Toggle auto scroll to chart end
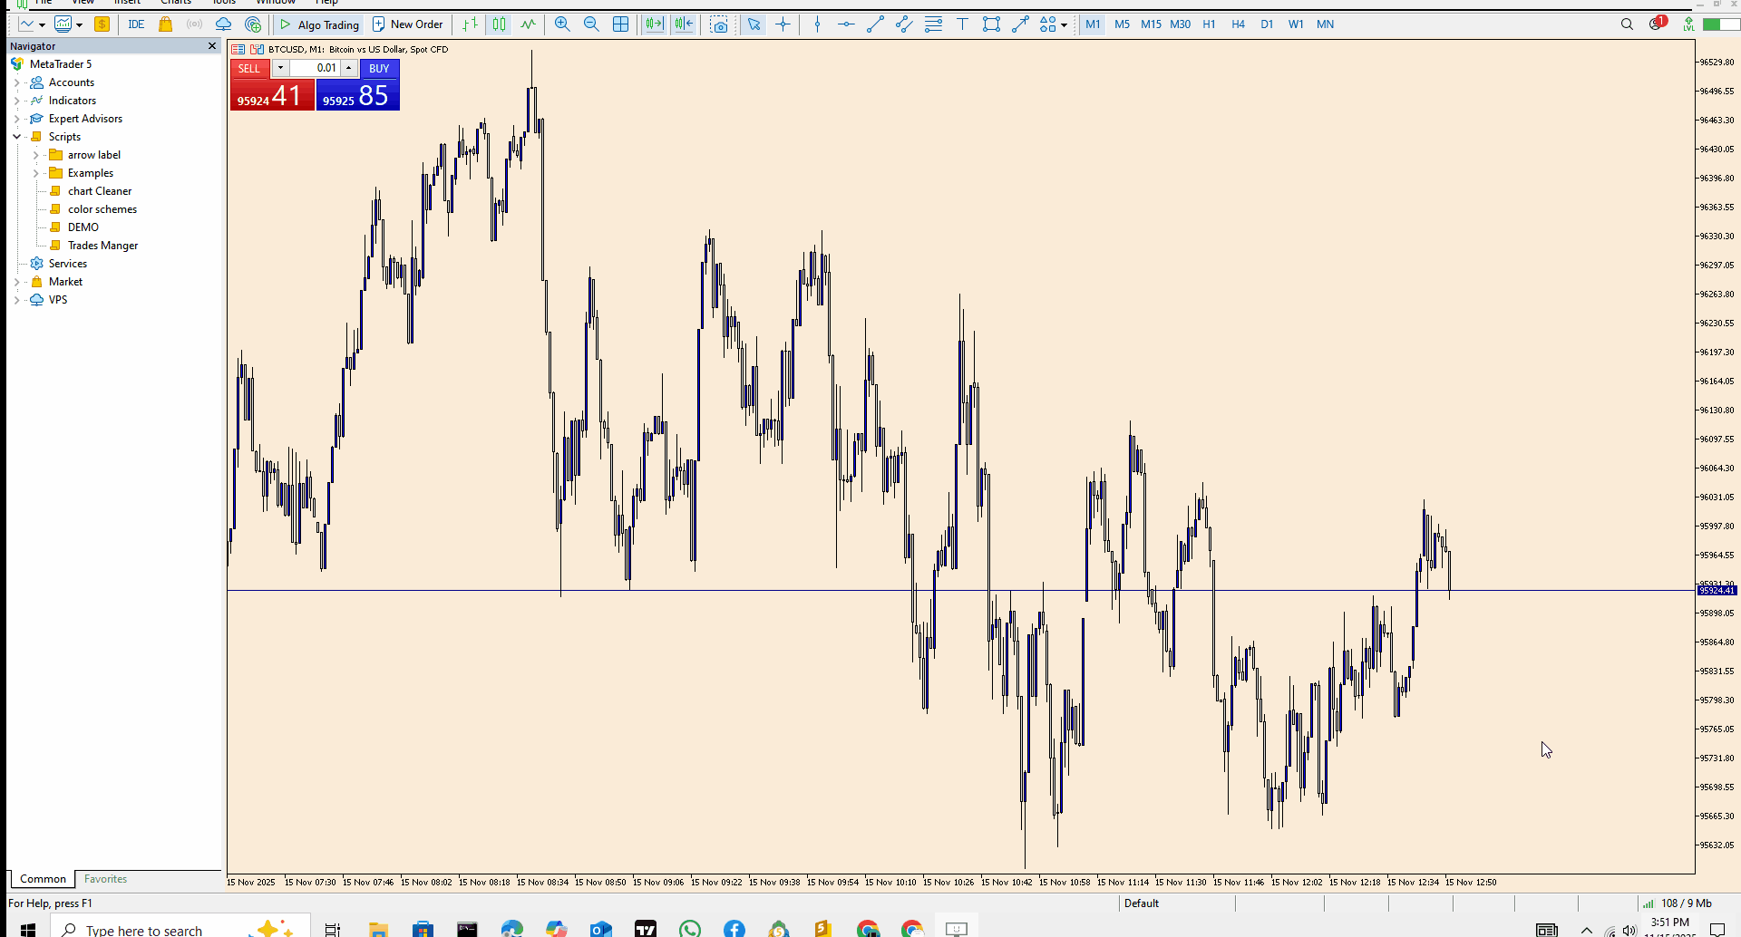 point(653,24)
